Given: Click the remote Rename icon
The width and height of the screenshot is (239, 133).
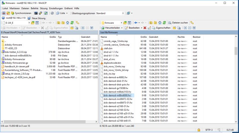Looking at the screenshot, I should pos(149,28).
